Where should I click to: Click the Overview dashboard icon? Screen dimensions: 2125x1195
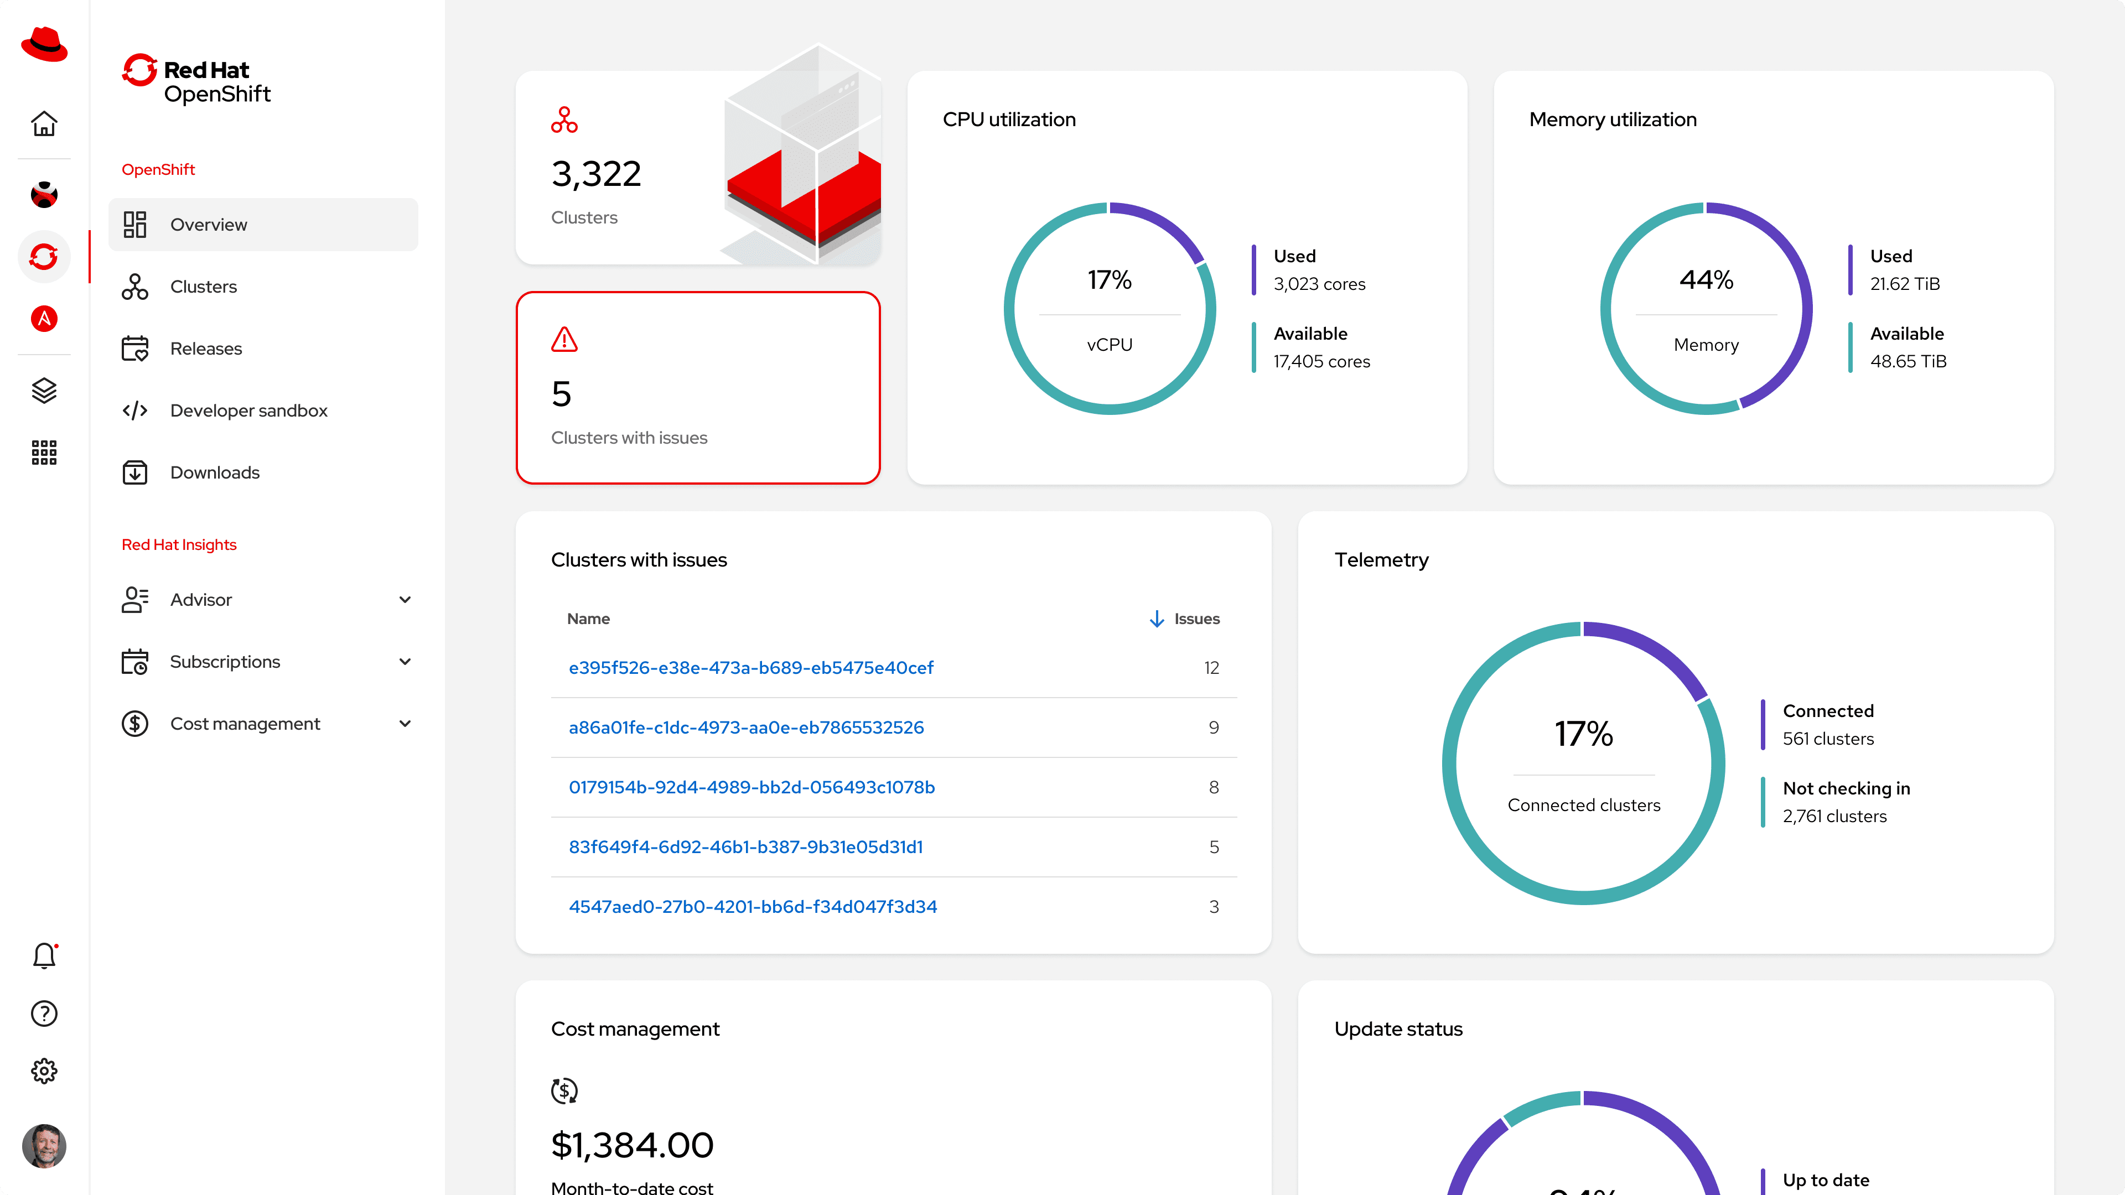(x=134, y=224)
